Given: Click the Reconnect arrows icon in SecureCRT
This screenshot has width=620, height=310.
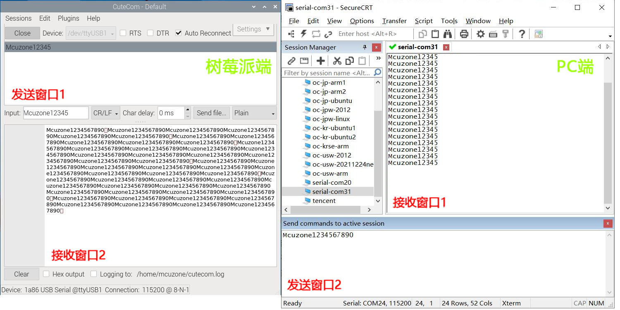Looking at the screenshot, I should [316, 34].
